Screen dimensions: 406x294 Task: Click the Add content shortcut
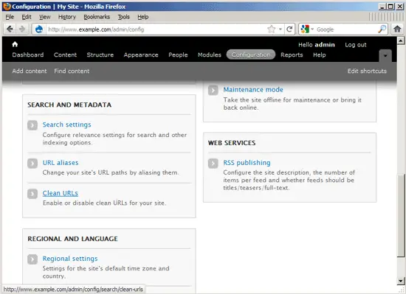[x=30, y=71]
